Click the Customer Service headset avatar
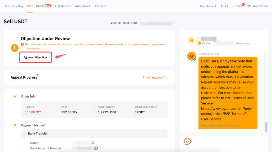 [191, 56]
